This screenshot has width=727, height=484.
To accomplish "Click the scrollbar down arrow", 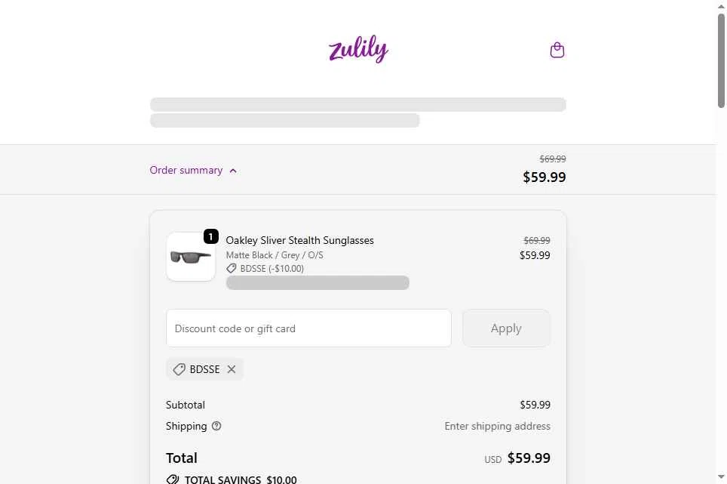I will (721, 478).
